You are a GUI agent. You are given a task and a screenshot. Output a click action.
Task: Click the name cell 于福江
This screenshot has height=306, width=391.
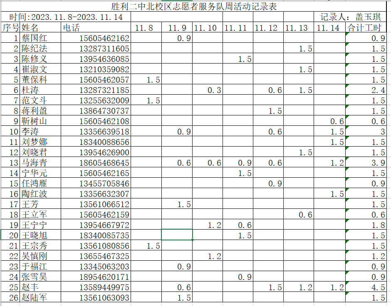point(40,266)
